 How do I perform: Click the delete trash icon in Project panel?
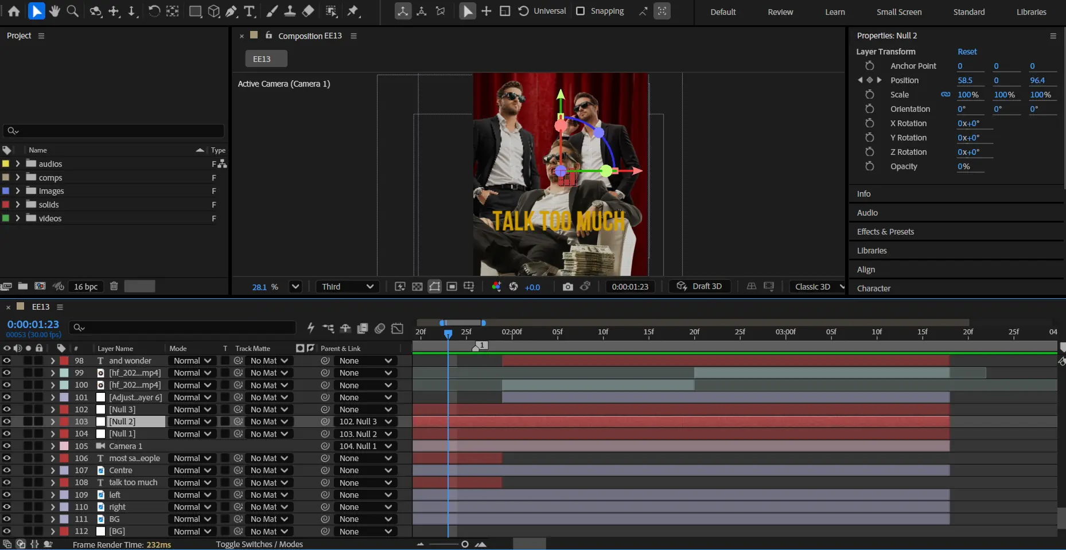coord(114,286)
